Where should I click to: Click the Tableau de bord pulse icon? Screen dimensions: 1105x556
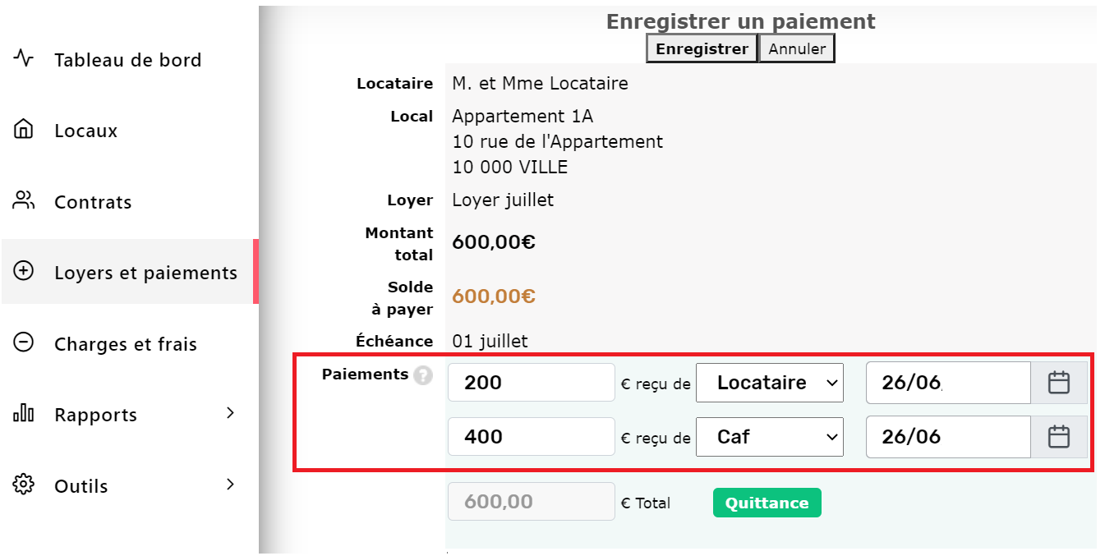coord(24,59)
